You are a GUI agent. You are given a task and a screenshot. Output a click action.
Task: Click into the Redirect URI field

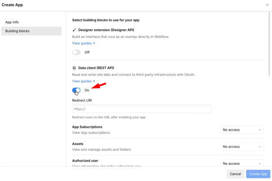tap(142, 109)
